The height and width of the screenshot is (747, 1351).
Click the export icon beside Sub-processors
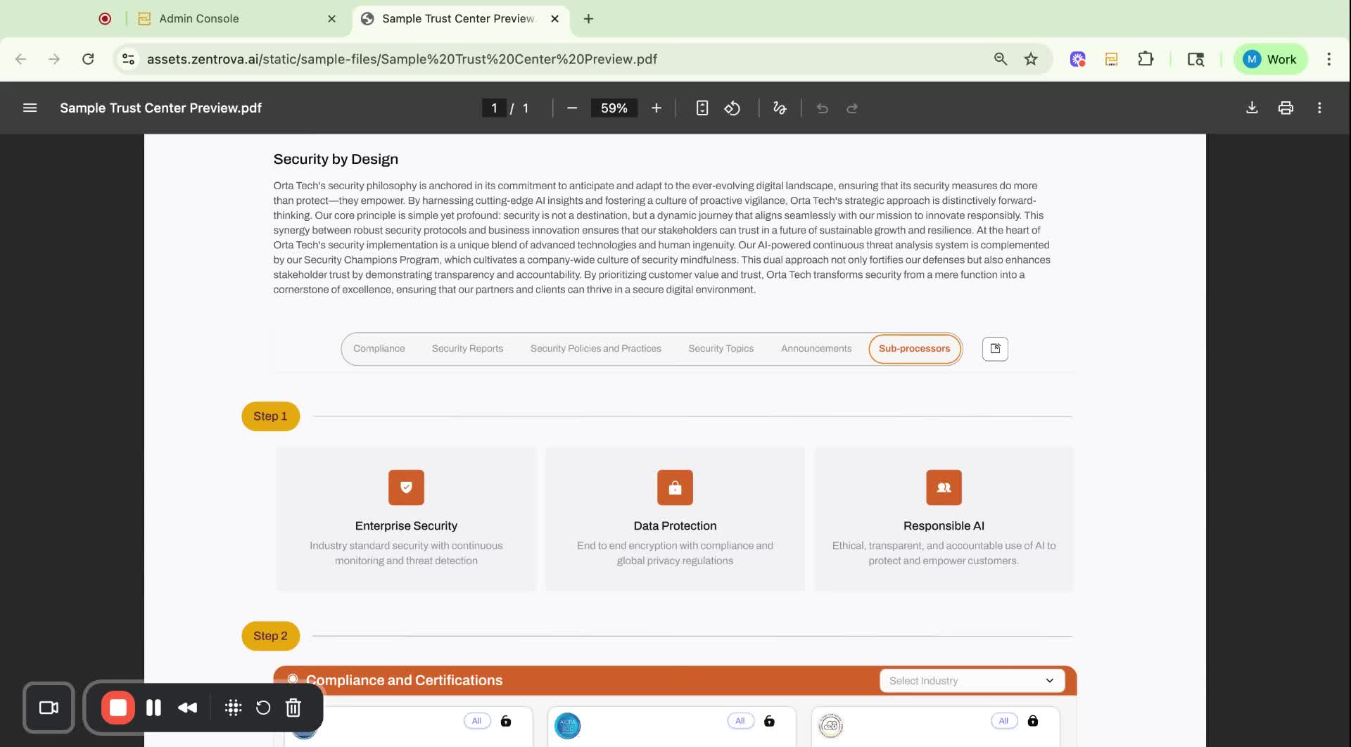click(995, 348)
